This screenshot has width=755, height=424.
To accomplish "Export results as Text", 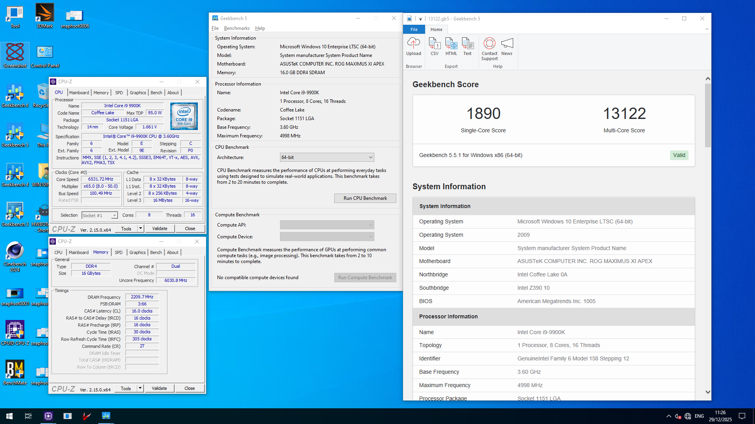I will pos(467,46).
